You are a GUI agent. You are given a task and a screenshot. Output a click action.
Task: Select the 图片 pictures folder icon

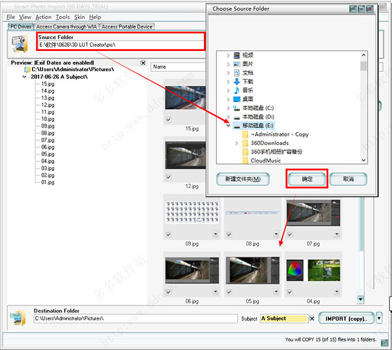tap(237, 64)
